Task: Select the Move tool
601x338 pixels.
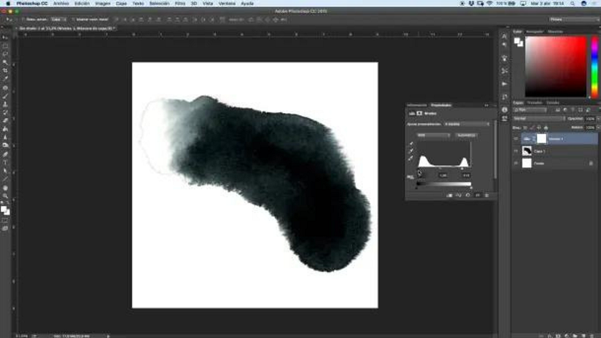Action: tap(5, 37)
